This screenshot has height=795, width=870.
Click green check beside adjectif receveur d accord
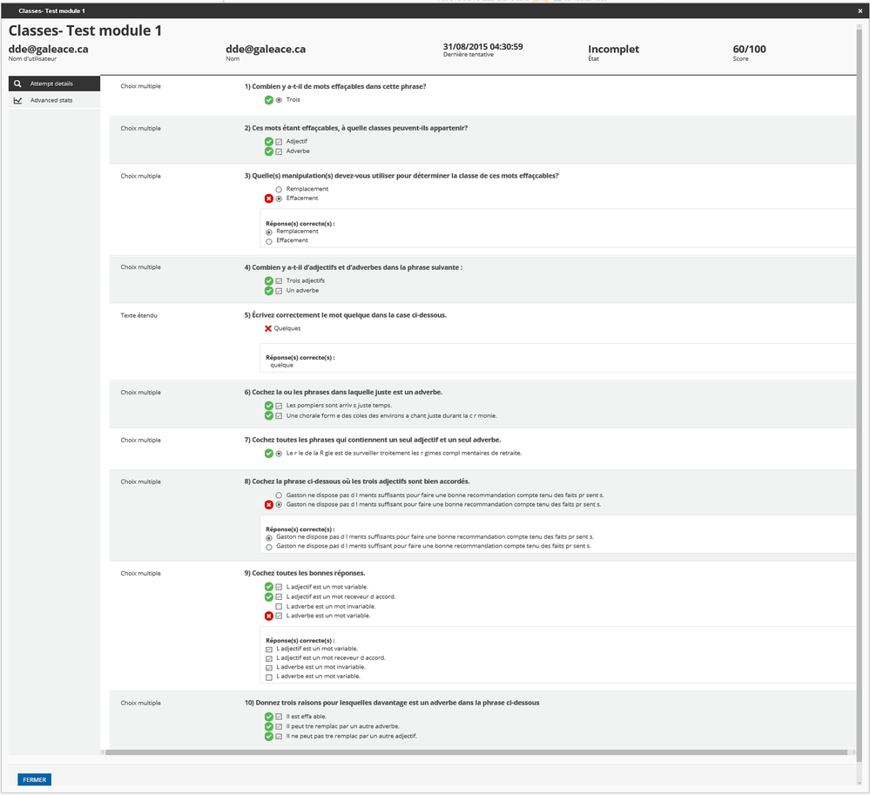pos(268,597)
